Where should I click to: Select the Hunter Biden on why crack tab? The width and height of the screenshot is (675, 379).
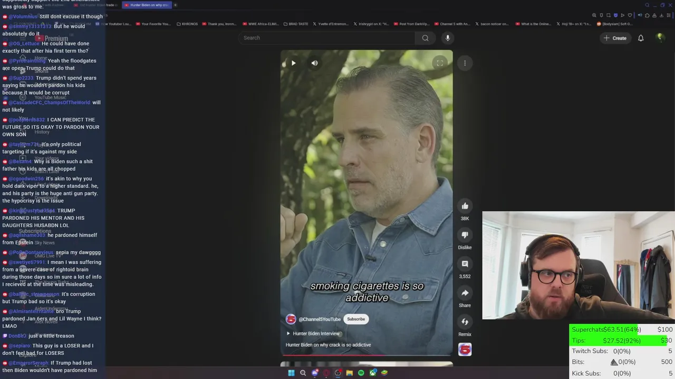(x=147, y=5)
